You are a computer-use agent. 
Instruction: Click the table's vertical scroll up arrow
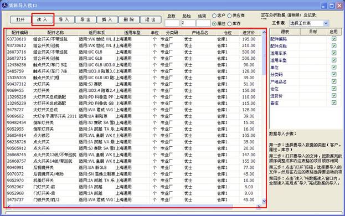point(264,32)
